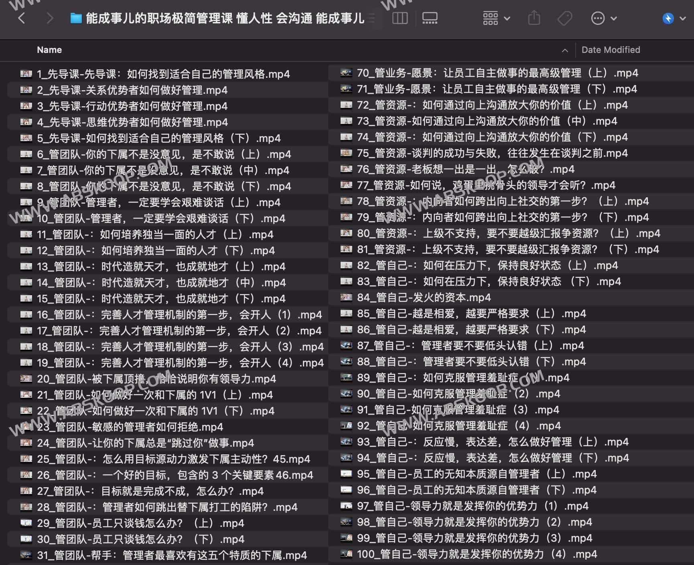694x565 pixels.
Task: Click the back navigation arrow
Action: pos(22,18)
